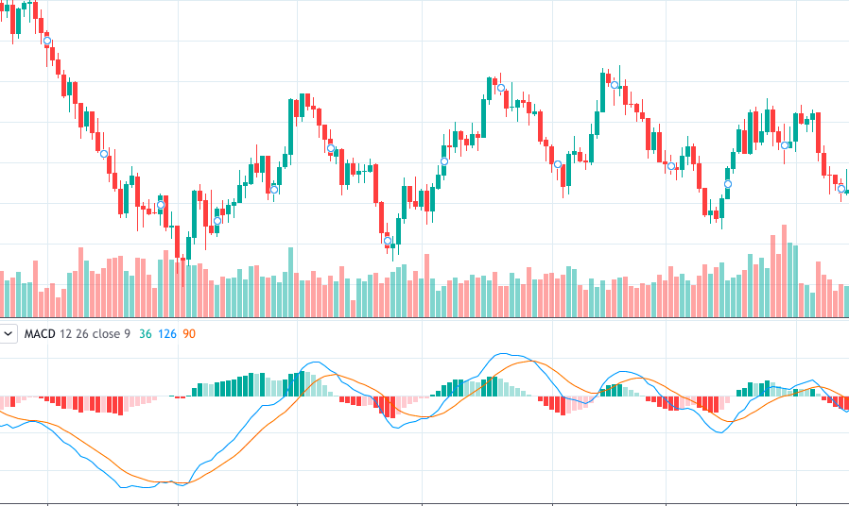Select the rightmost circle marker on price chart
Screen dimensions: 849x506
pos(841,189)
